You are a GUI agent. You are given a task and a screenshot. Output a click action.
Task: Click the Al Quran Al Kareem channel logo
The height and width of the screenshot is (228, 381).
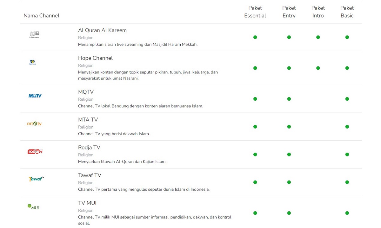pyautogui.click(x=34, y=35)
